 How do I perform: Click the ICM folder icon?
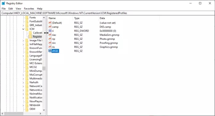27,29
